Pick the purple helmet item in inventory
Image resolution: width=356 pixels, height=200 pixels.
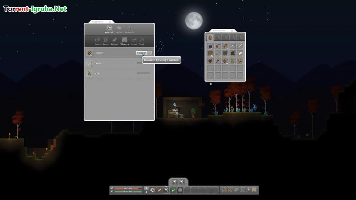[211, 46]
